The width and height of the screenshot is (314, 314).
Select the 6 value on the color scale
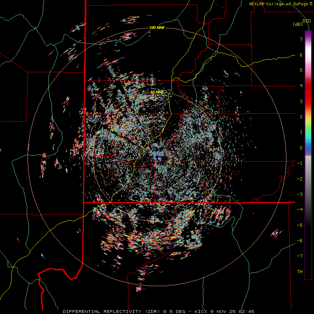(x=301, y=55)
